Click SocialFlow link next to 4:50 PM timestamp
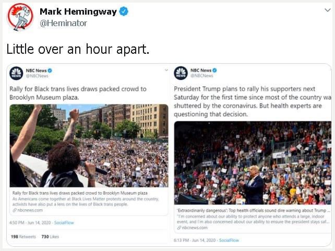 coord(64,223)
